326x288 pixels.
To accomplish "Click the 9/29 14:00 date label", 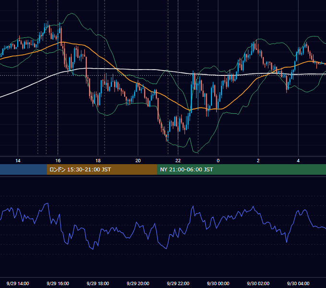I will 18,283.
